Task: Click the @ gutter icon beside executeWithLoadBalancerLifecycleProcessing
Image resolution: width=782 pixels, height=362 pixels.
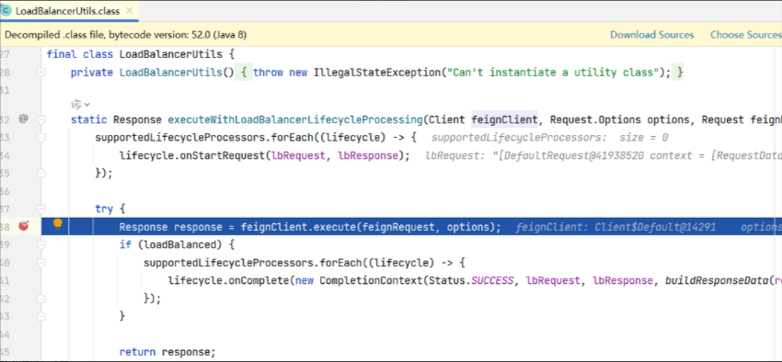Action: (23, 119)
